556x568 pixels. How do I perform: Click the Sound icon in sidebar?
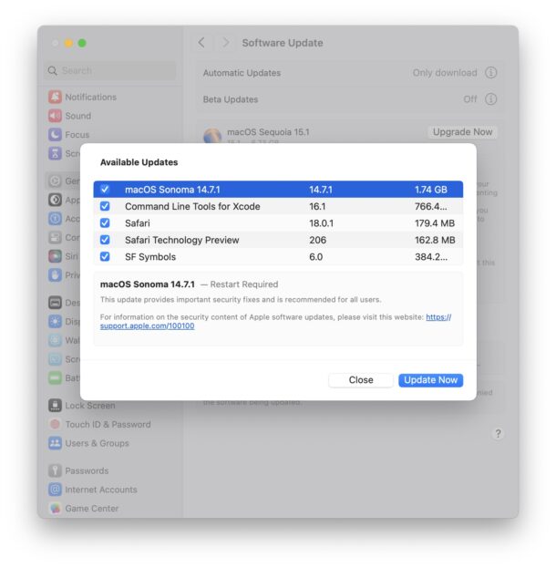point(55,116)
